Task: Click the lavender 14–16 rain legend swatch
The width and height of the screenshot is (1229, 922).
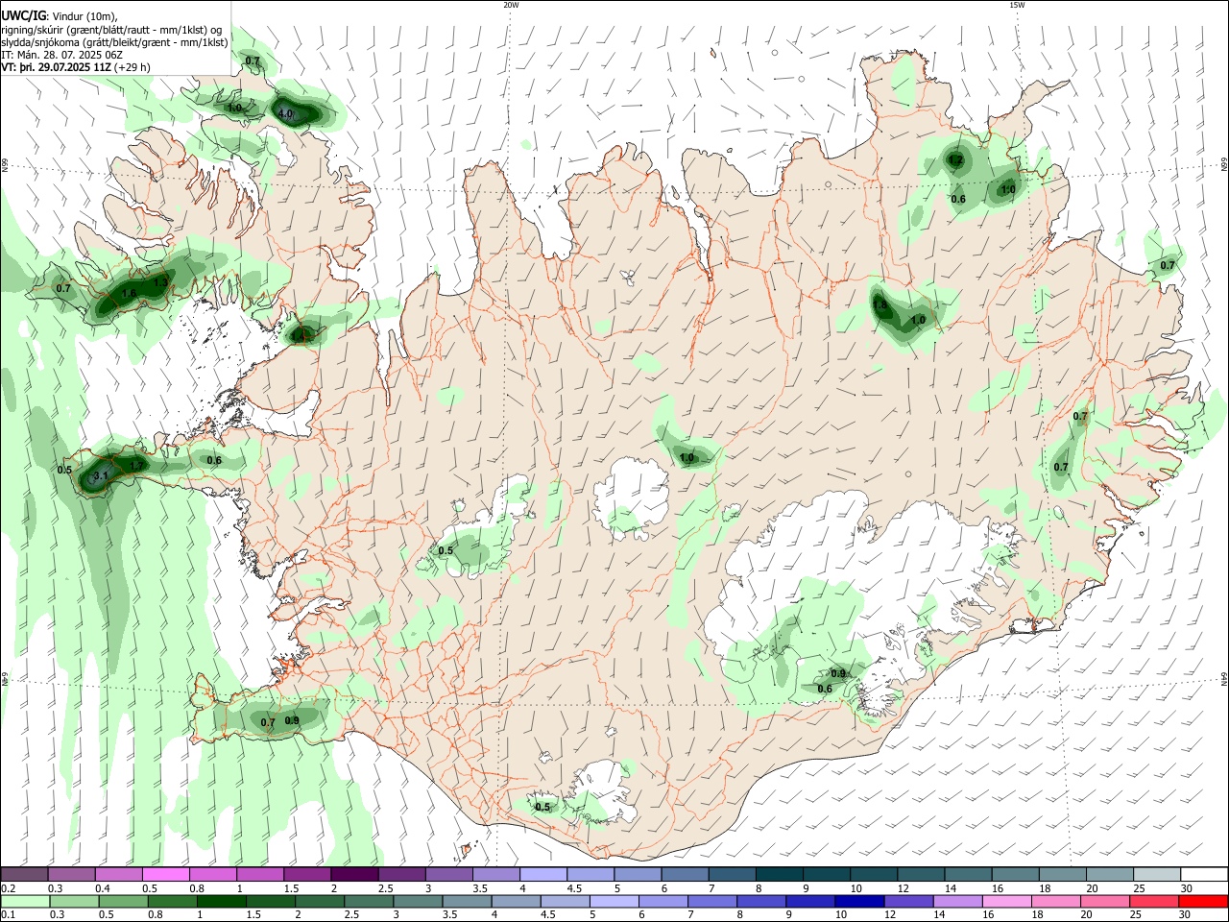Action: click(958, 901)
